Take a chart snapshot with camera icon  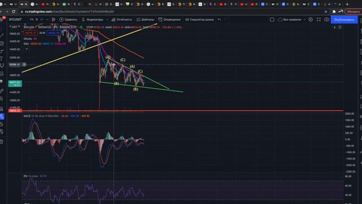click(x=327, y=20)
